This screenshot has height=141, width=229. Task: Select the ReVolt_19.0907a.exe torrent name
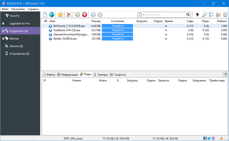pos(65,39)
